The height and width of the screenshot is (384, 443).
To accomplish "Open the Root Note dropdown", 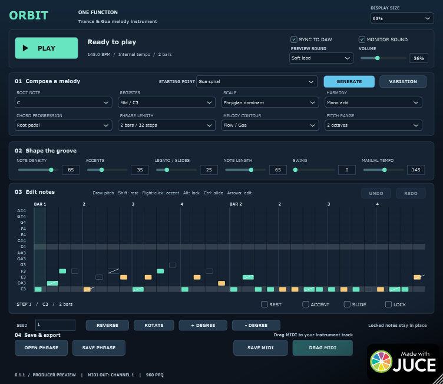I will 63,102.
